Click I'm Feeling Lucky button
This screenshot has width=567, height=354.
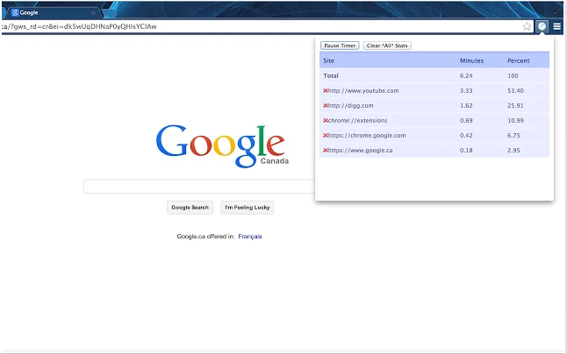(x=247, y=208)
